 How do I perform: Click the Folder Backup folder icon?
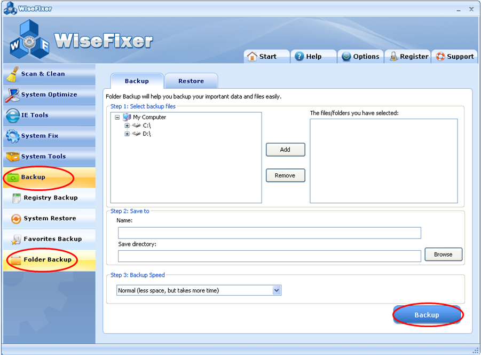(15, 260)
